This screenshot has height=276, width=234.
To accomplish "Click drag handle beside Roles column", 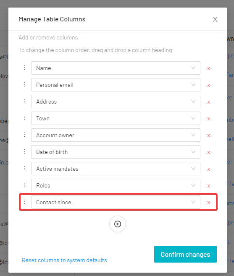I will click(25, 185).
